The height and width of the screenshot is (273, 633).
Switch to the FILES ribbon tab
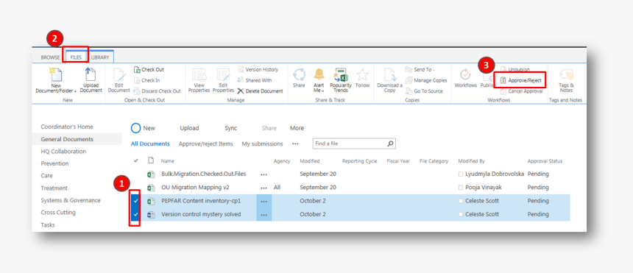tap(76, 57)
